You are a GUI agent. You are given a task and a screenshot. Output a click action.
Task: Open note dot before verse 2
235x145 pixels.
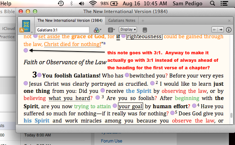click(152, 83)
